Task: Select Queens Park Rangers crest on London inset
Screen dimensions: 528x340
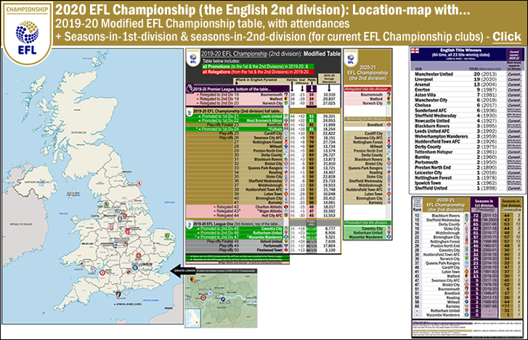Action: (209, 294)
